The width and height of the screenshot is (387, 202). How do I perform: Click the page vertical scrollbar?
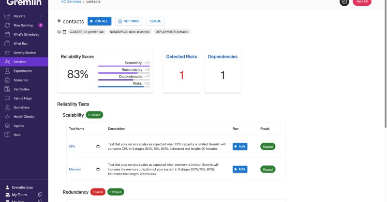pos(386,64)
